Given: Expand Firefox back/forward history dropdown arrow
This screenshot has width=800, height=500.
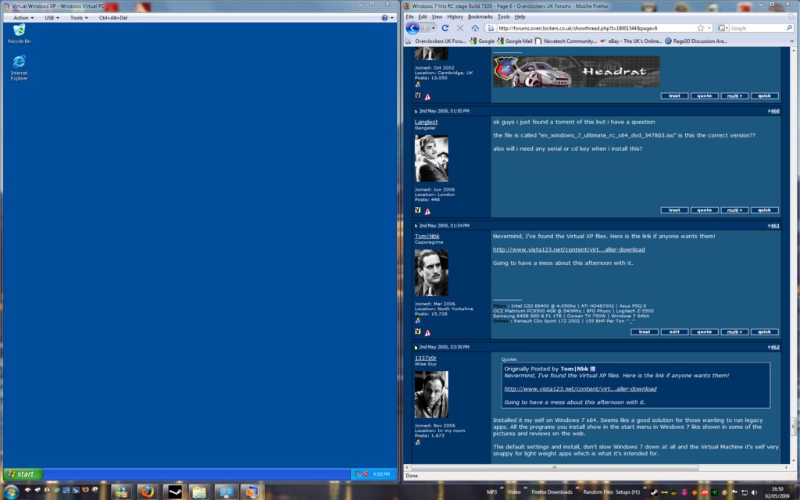Looking at the screenshot, I should [x=434, y=28].
